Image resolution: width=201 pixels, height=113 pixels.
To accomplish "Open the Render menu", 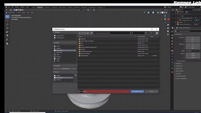I will (17, 7).
